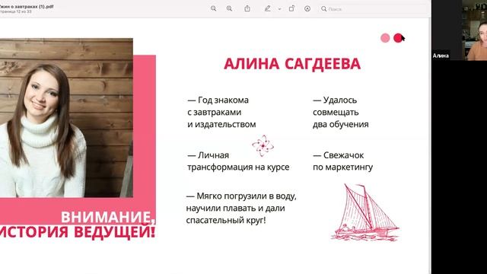Zoom out of the PDF page
The image size is (487, 274).
(213, 8)
